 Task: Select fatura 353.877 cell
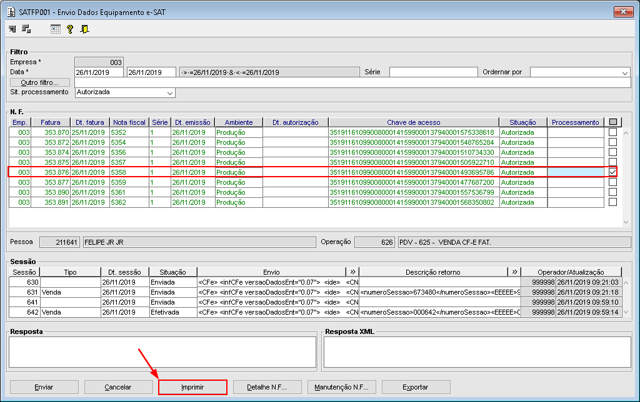point(51,182)
